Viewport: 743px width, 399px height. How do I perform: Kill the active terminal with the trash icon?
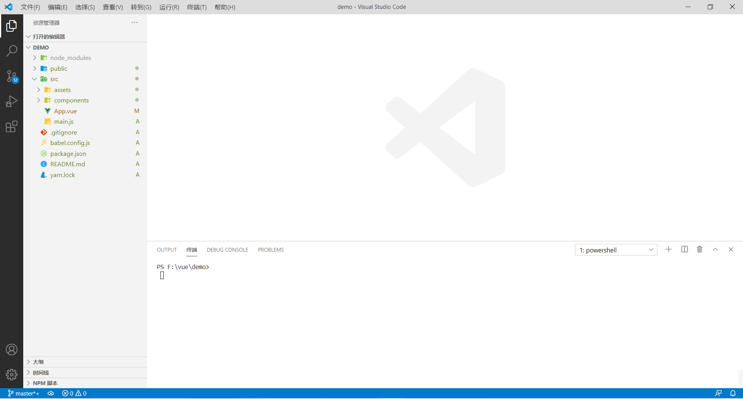click(699, 249)
